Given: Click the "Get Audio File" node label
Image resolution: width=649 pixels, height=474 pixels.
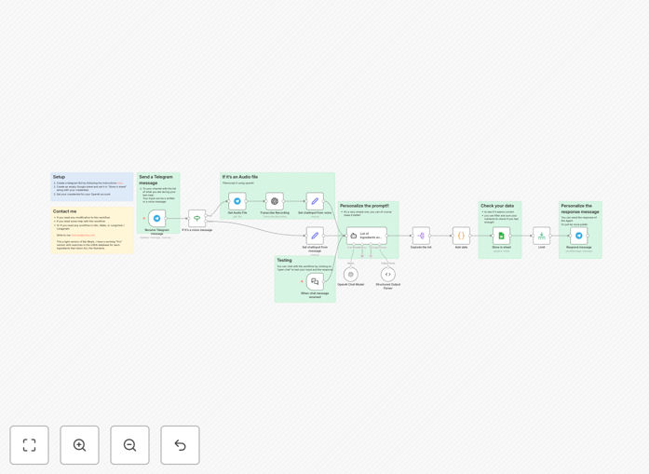Looking at the screenshot, I should 237,212.
